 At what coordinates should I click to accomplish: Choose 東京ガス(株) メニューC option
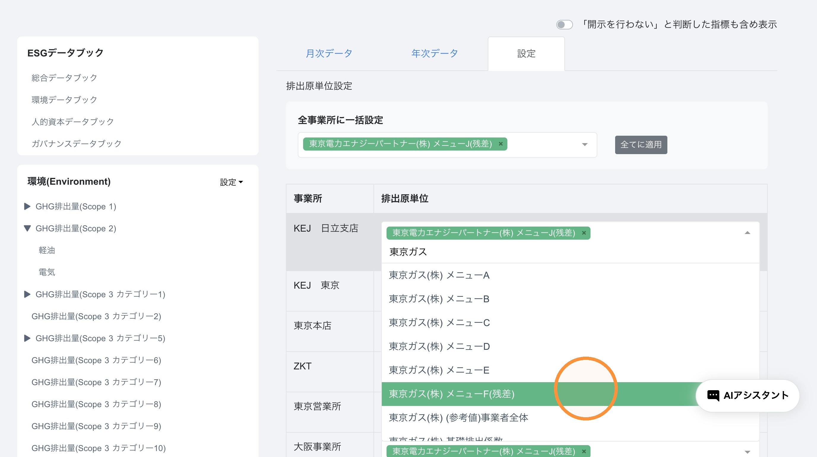570,323
